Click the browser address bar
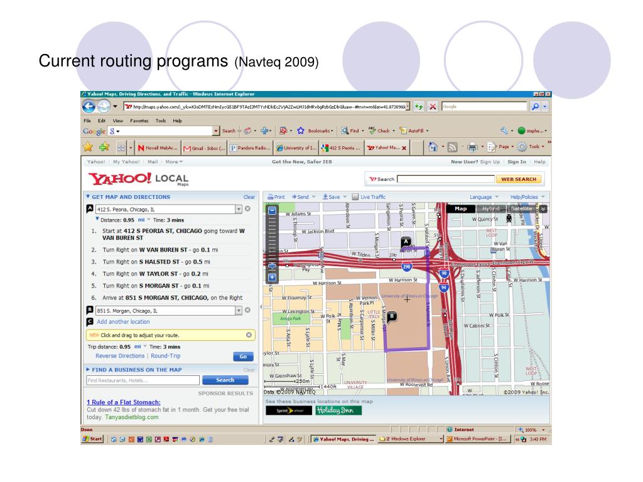Viewport: 643px width, 482px height. pyautogui.click(x=266, y=107)
